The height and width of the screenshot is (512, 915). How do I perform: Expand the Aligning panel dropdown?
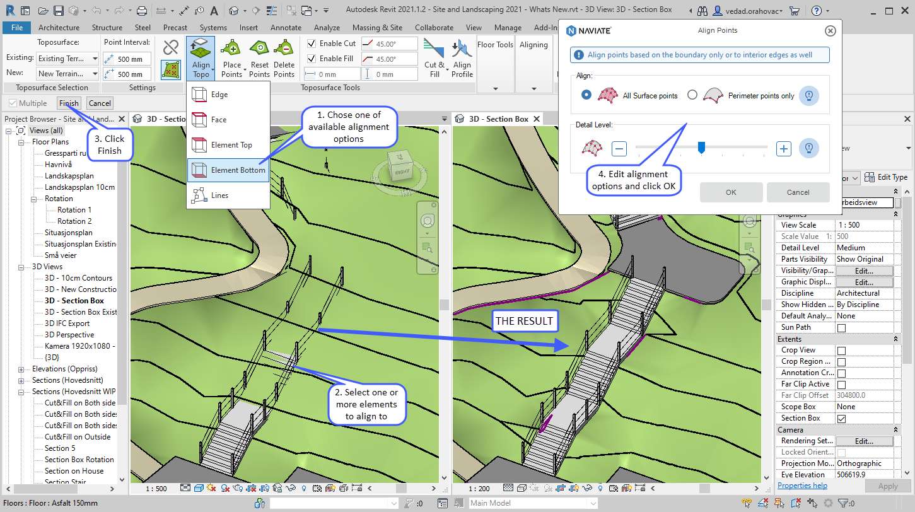click(x=534, y=89)
